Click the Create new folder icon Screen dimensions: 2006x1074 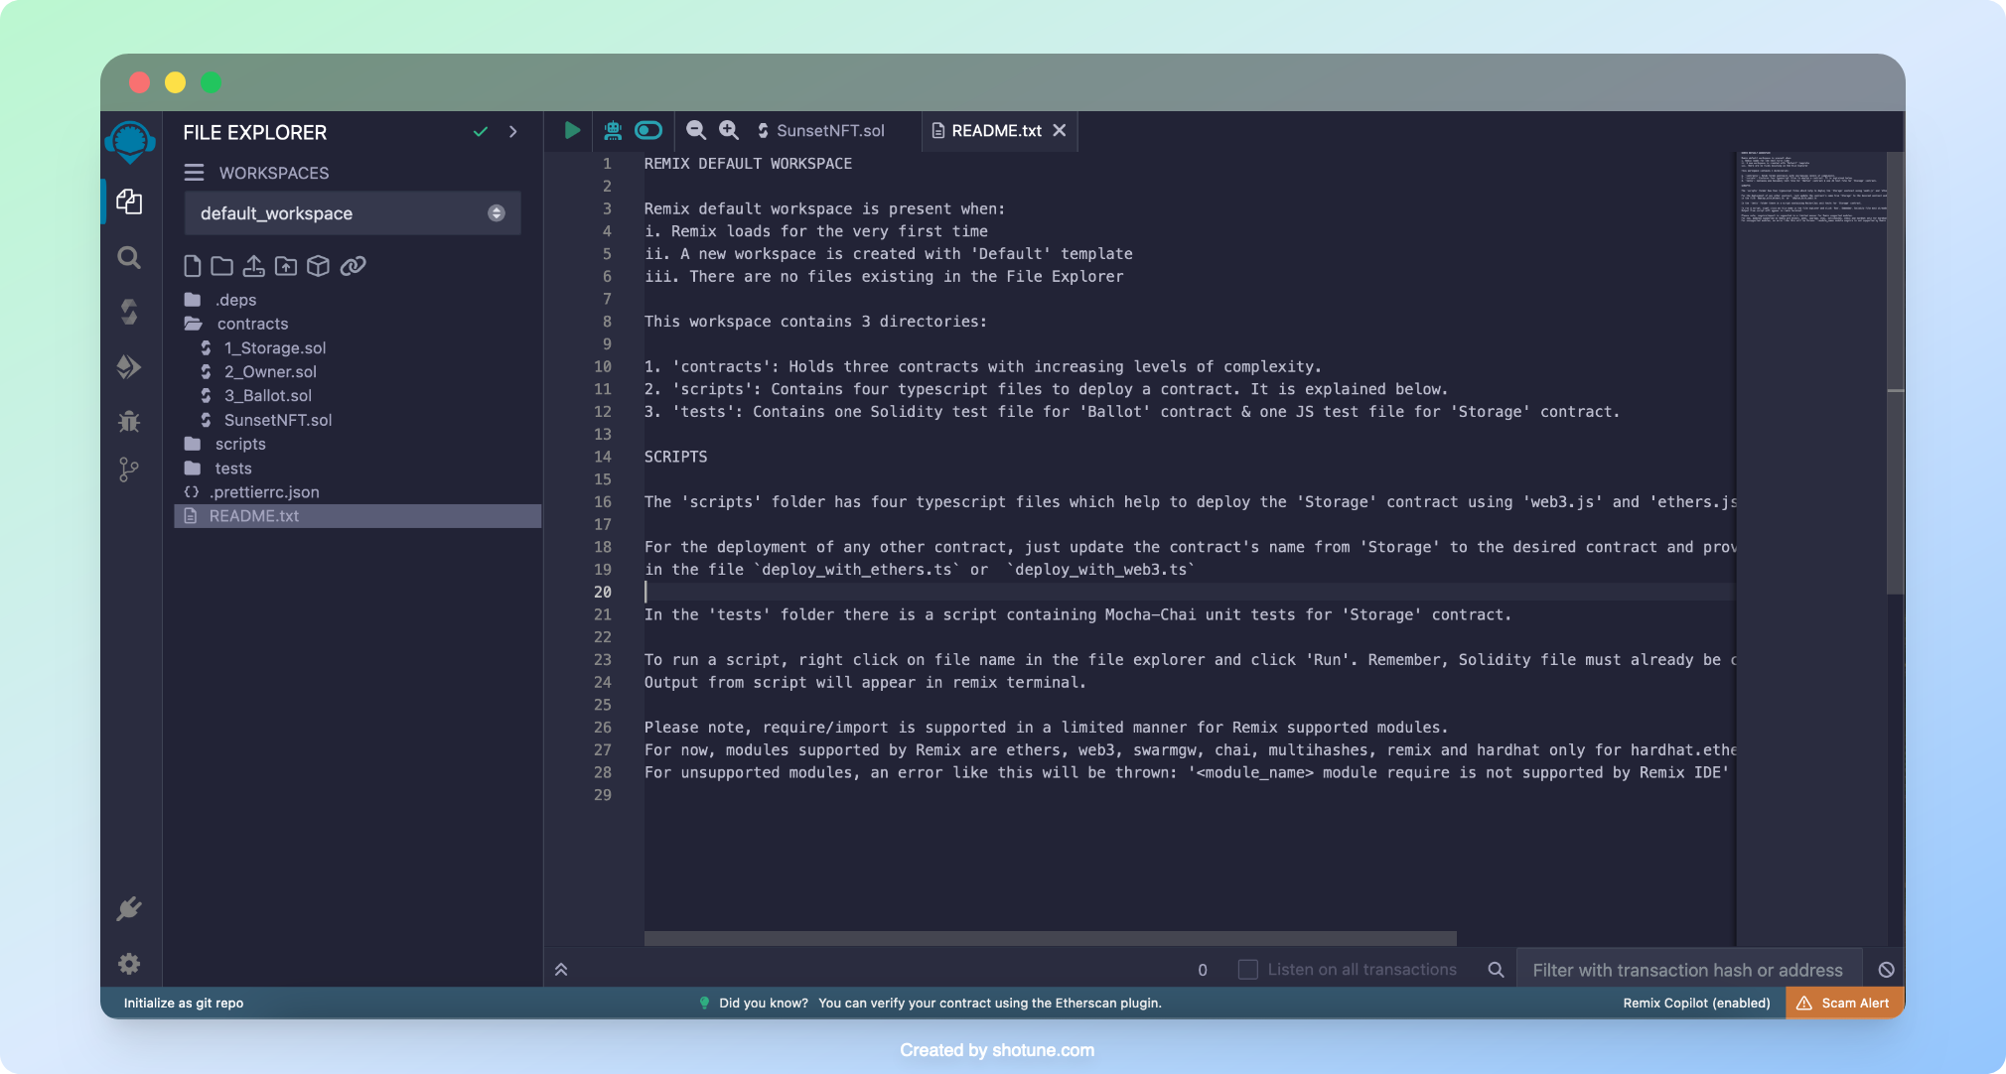pyautogui.click(x=222, y=266)
